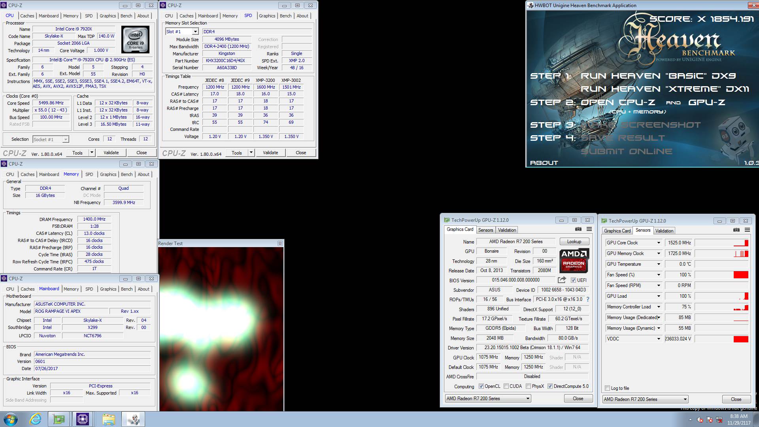This screenshot has height=427, width=759.
Task: Switch to HWBOT Heaven taskbar icon
Action: (x=133, y=419)
